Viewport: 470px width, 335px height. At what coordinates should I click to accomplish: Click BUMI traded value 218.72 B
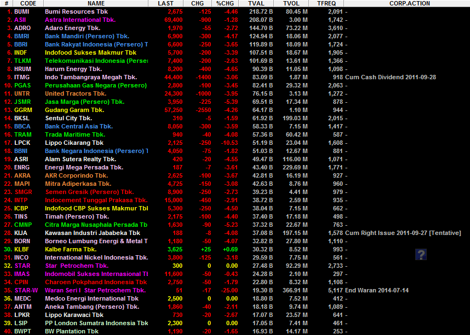[261, 11]
